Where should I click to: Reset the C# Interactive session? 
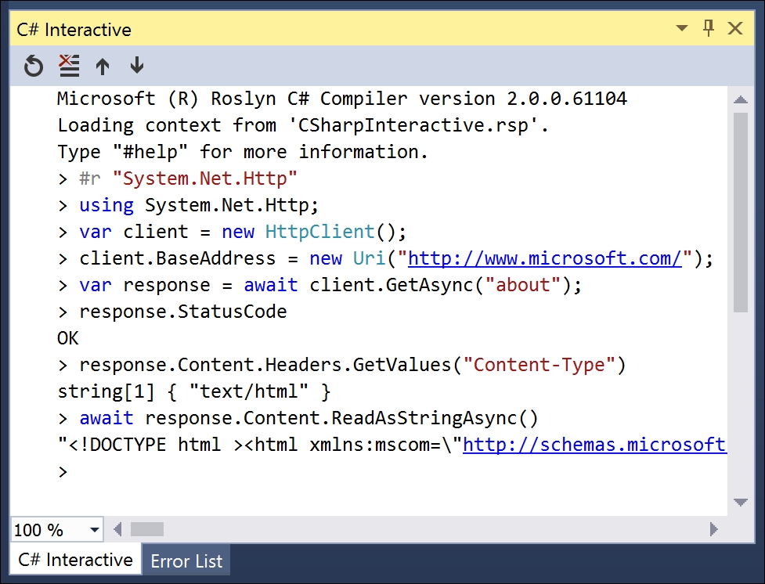[33, 66]
